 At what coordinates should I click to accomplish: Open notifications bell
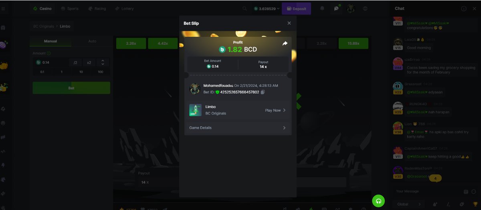[x=322, y=8]
